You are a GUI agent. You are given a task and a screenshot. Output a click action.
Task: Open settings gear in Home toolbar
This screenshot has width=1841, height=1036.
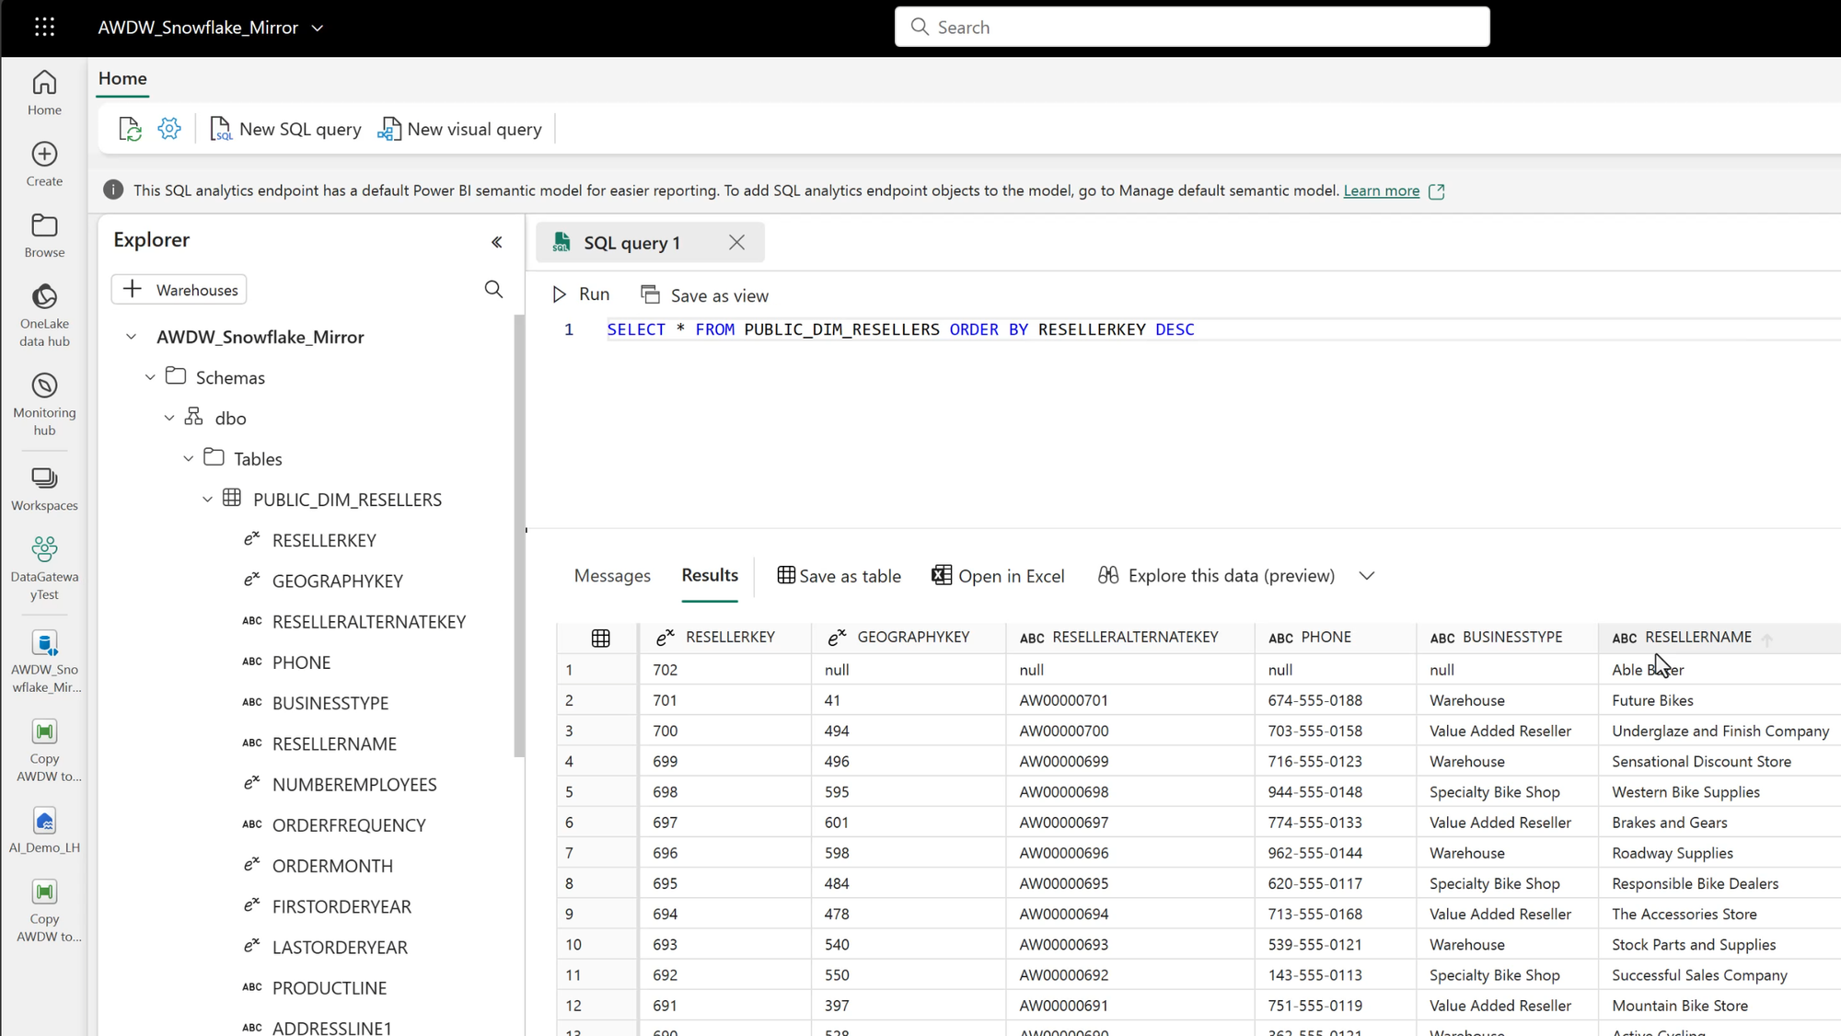[x=169, y=129]
